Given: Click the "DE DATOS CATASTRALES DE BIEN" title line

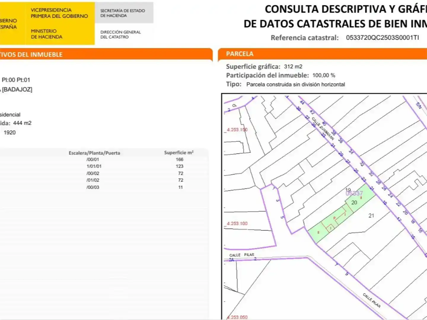Looking at the screenshot, I should [x=335, y=24].
